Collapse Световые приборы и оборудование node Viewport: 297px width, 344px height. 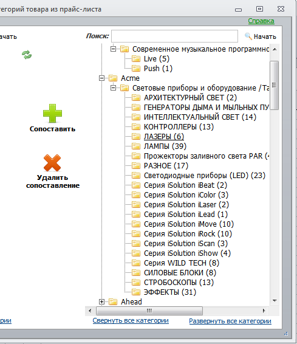pos(113,88)
